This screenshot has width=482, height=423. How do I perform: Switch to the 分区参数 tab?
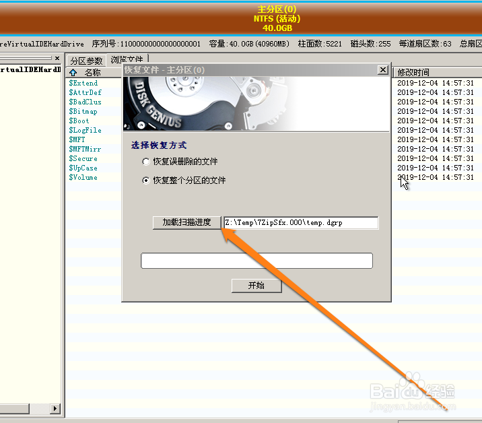point(86,61)
